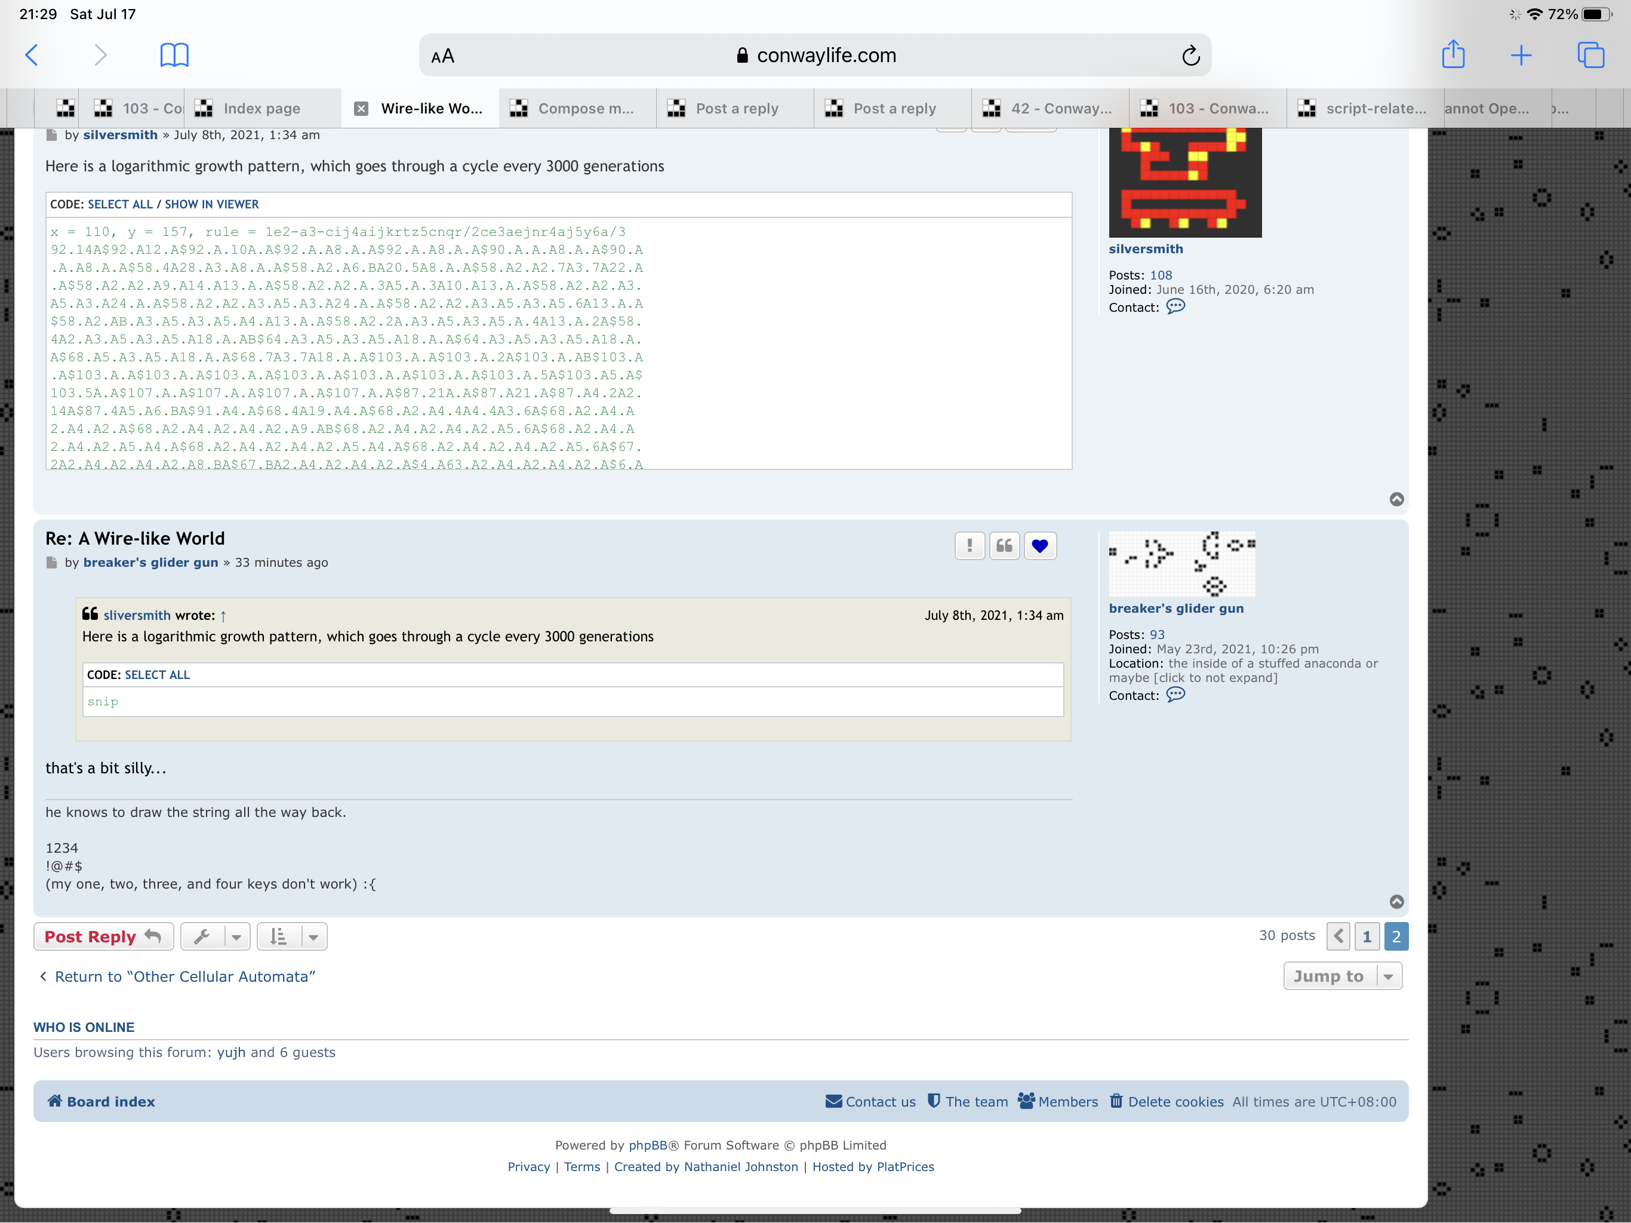Open the tab overview icon

point(1590,56)
